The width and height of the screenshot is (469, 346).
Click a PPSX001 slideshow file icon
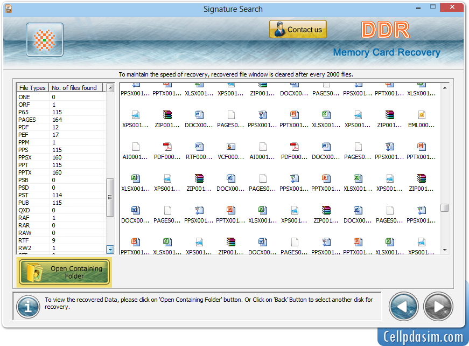coord(293,179)
